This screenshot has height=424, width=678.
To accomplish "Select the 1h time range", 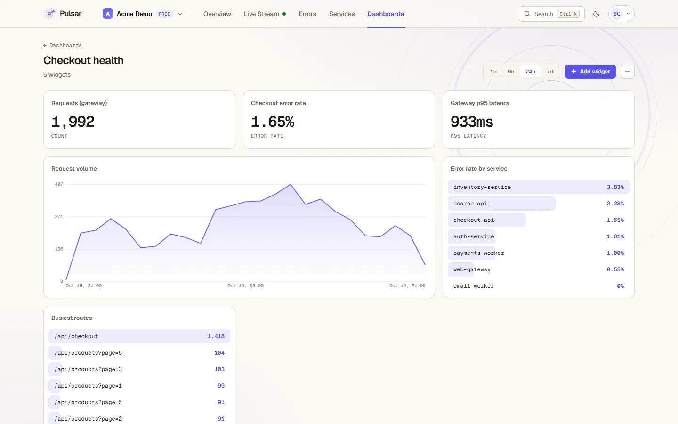I will 493,72.
